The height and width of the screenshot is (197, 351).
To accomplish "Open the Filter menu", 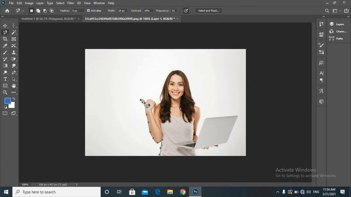I will pyautogui.click(x=71, y=3).
